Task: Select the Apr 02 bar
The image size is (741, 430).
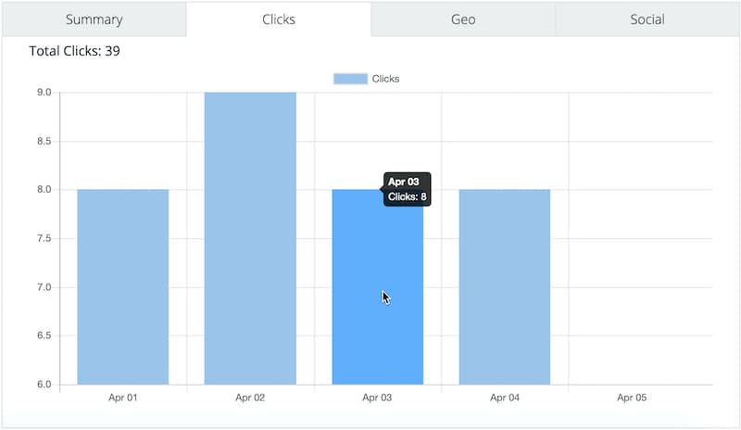Action: point(250,238)
